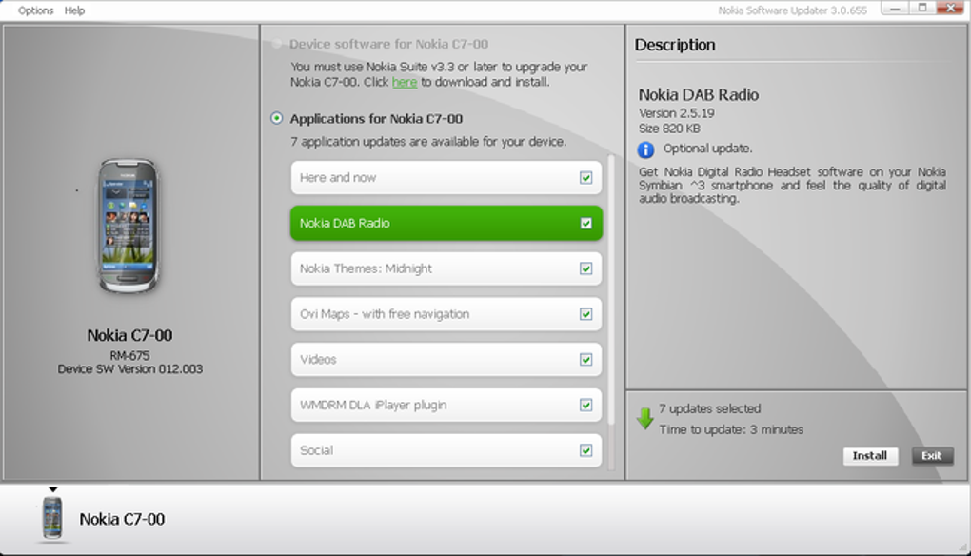Click the Exit button
This screenshot has height=556, width=971.
click(x=932, y=456)
